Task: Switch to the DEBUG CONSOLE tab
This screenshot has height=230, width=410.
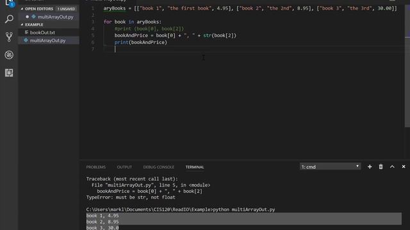Action: coord(158,167)
